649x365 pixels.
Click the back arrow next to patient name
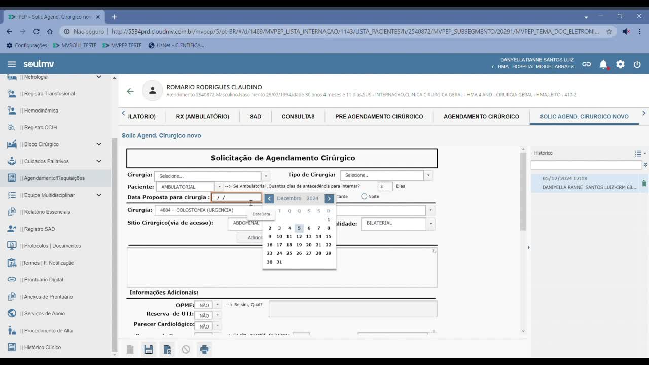(130, 91)
